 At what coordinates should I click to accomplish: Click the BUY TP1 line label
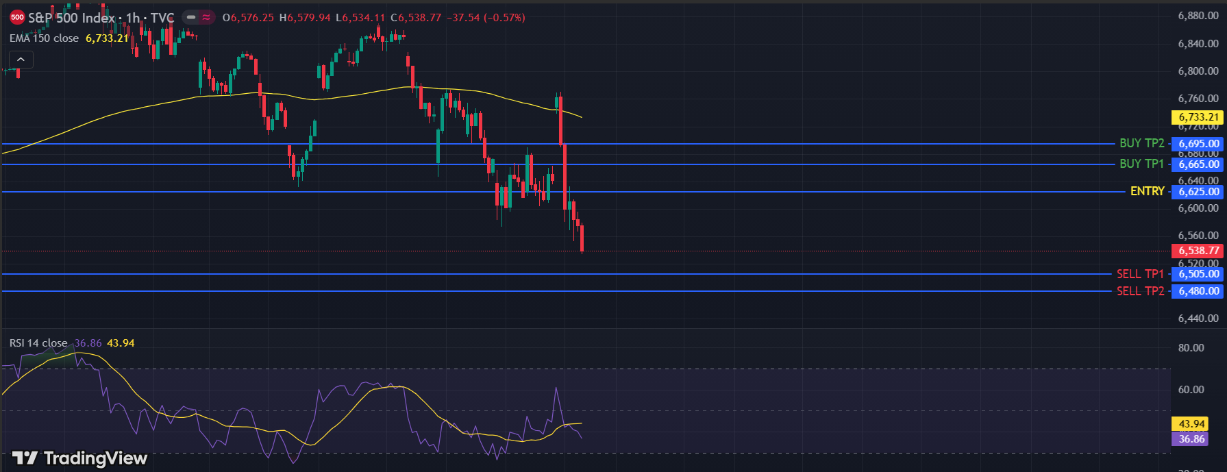(1141, 164)
